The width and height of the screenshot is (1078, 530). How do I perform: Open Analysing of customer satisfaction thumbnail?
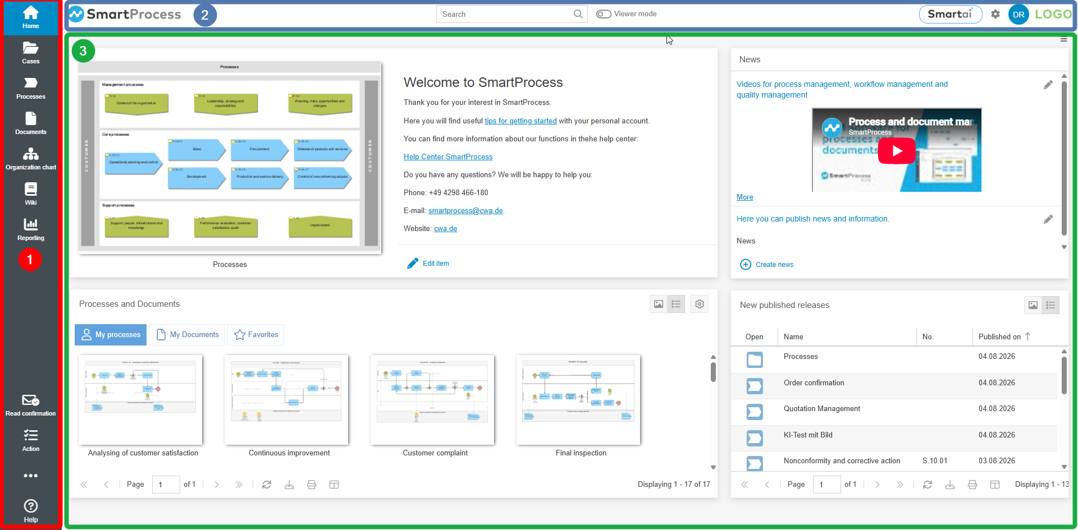click(x=140, y=400)
